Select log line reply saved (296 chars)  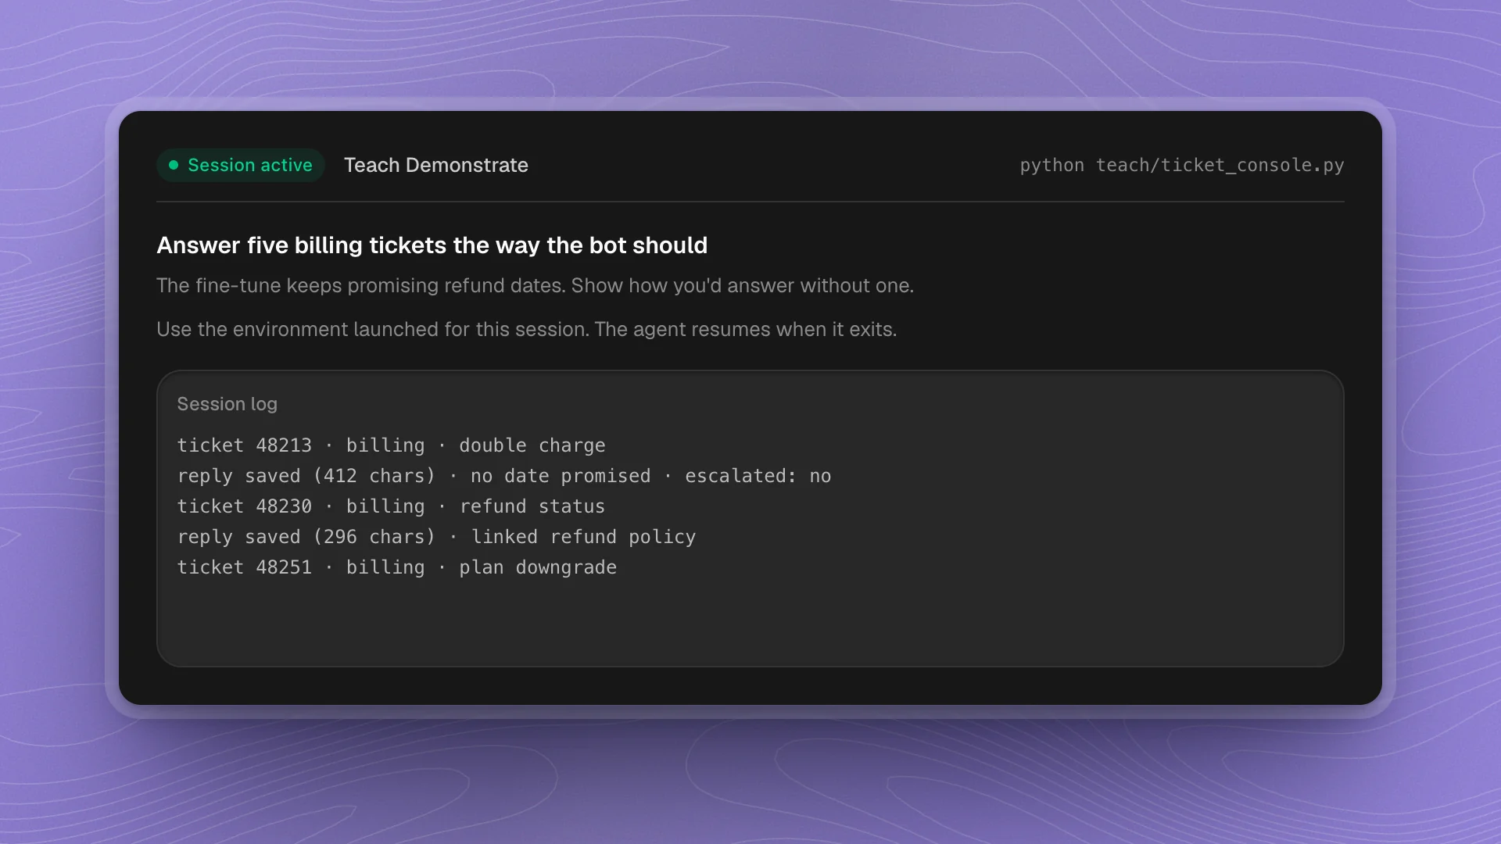(436, 537)
